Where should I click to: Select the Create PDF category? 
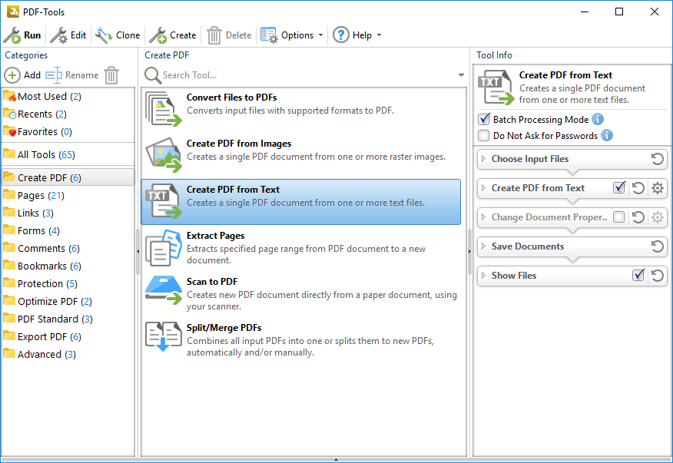pyautogui.click(x=68, y=177)
